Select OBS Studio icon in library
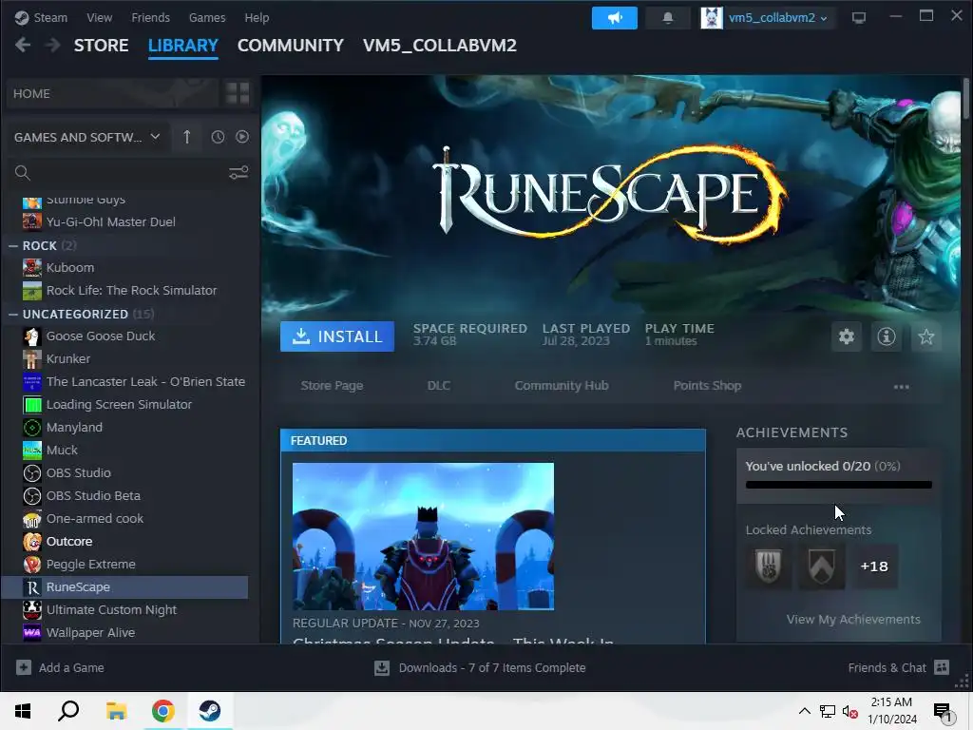 click(x=32, y=473)
